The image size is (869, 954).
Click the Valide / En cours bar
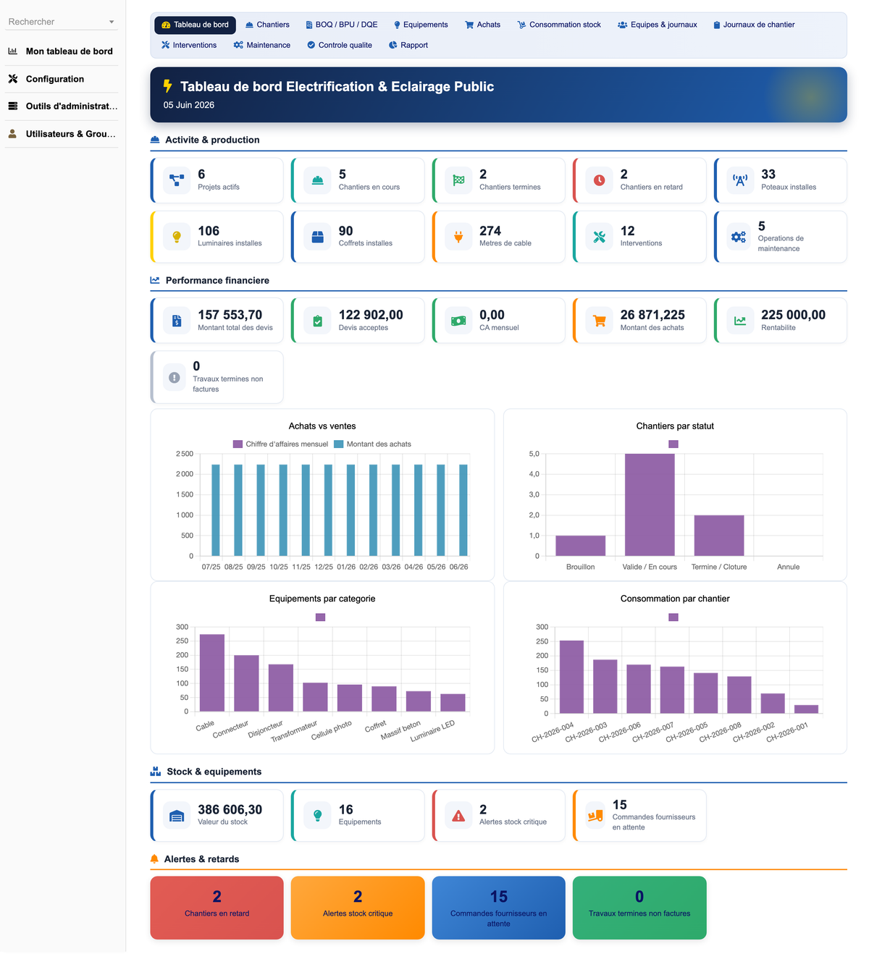(x=650, y=505)
